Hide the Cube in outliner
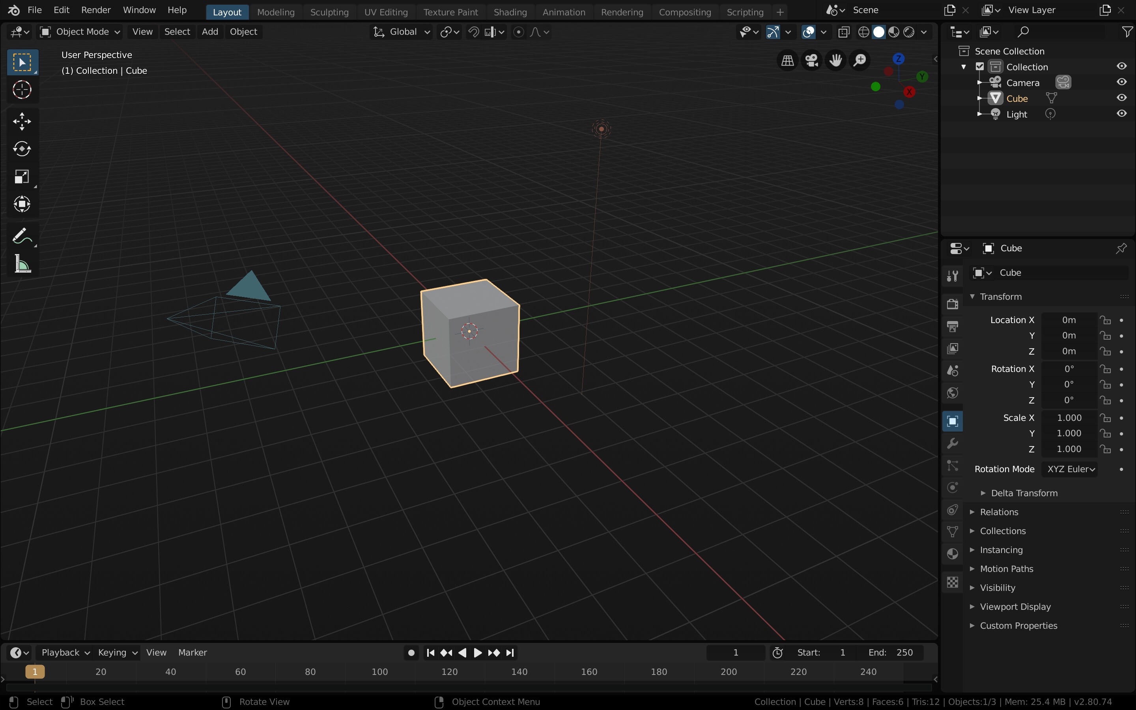The height and width of the screenshot is (710, 1136). [x=1121, y=98]
